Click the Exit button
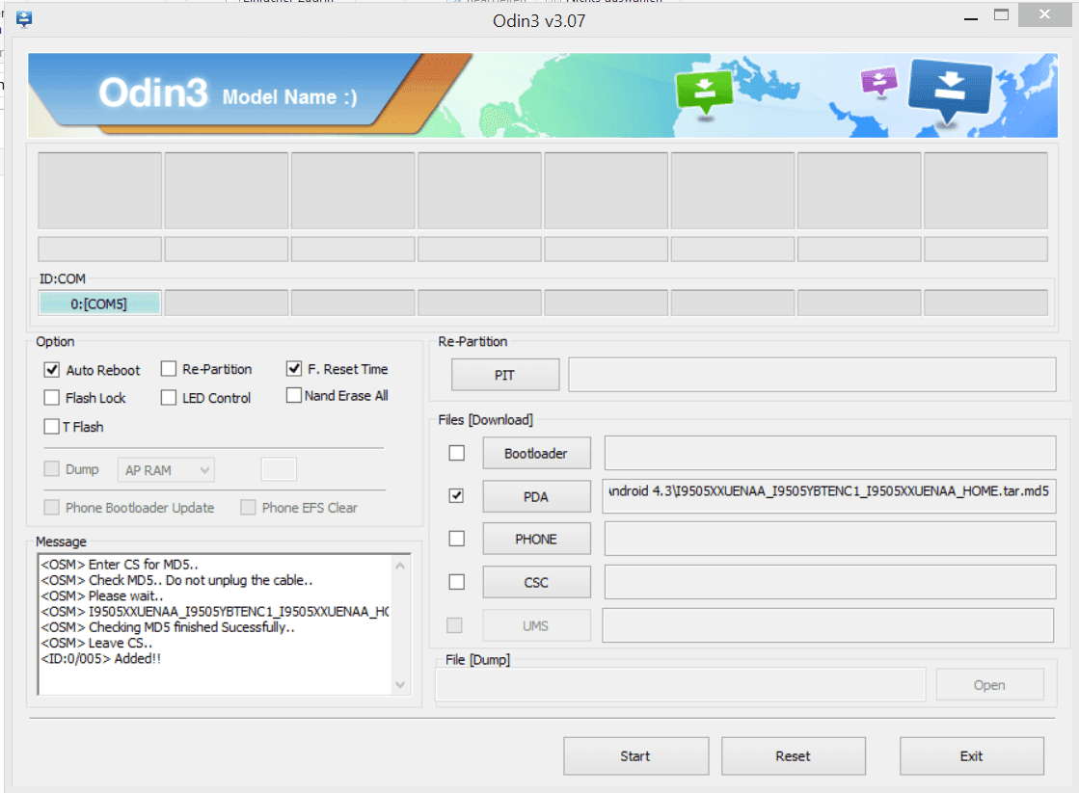The height and width of the screenshot is (793, 1079). coord(972,755)
